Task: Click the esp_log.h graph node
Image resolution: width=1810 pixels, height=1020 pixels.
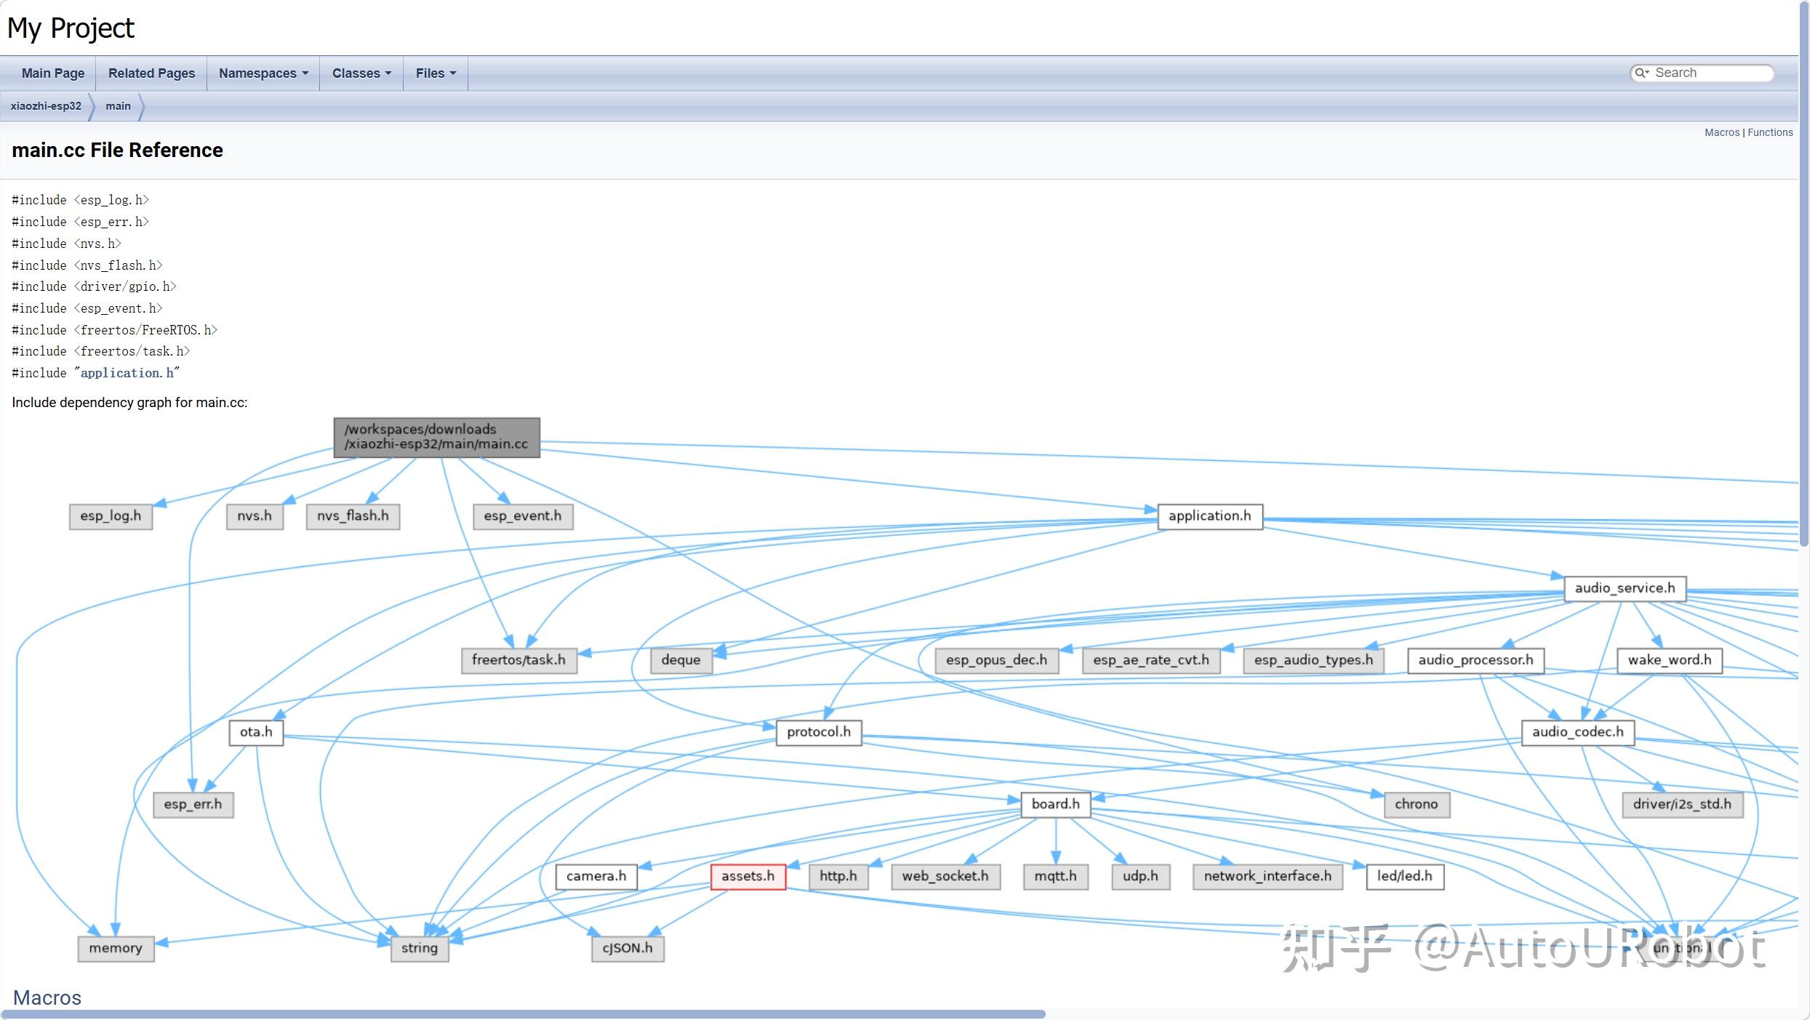Action: (111, 516)
